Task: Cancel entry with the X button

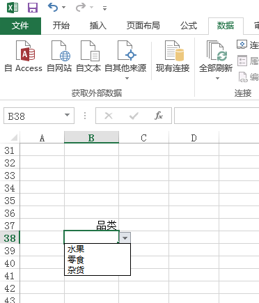Action: pyautogui.click(x=109, y=116)
